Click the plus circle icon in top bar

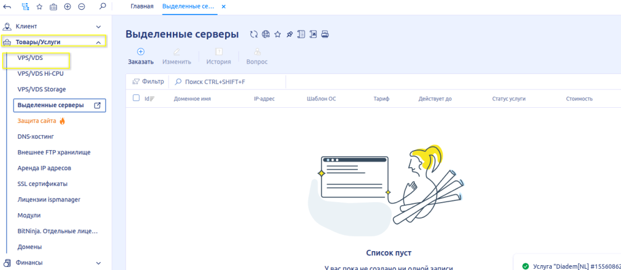click(67, 7)
